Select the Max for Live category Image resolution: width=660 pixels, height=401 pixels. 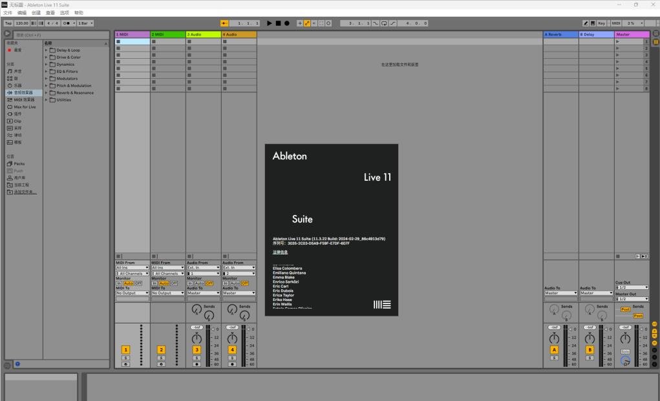[21, 107]
